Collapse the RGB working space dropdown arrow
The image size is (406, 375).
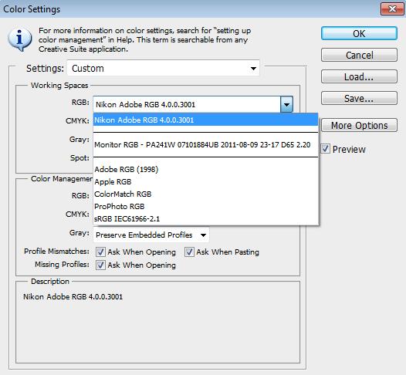286,105
